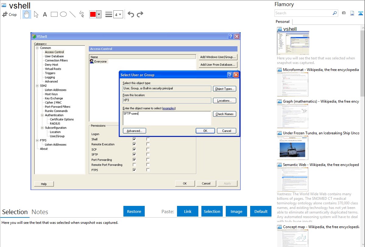Click inside the Flamory search field
The height and width of the screenshot is (247, 365).
click(303, 13)
